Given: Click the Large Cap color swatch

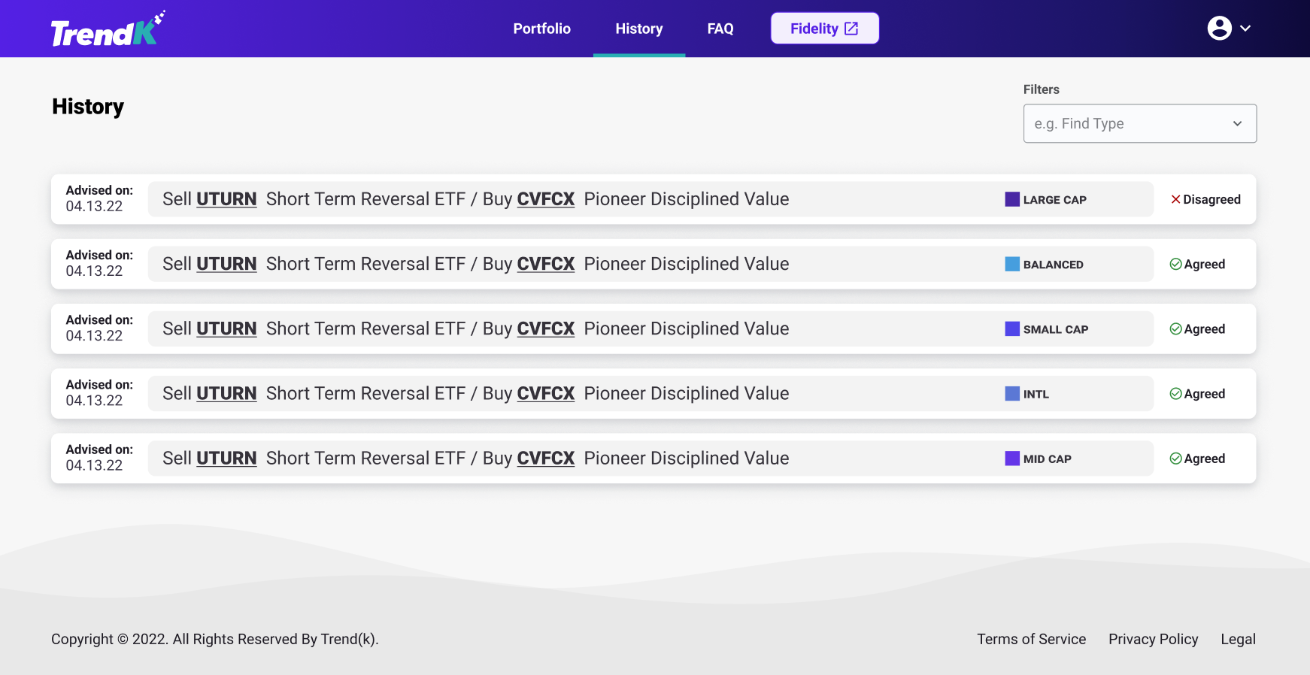Looking at the screenshot, I should coord(1012,199).
